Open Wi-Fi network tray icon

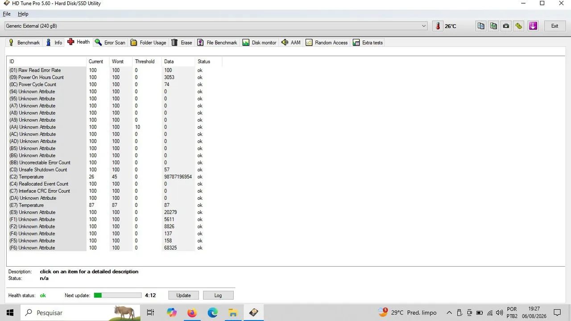point(490,313)
